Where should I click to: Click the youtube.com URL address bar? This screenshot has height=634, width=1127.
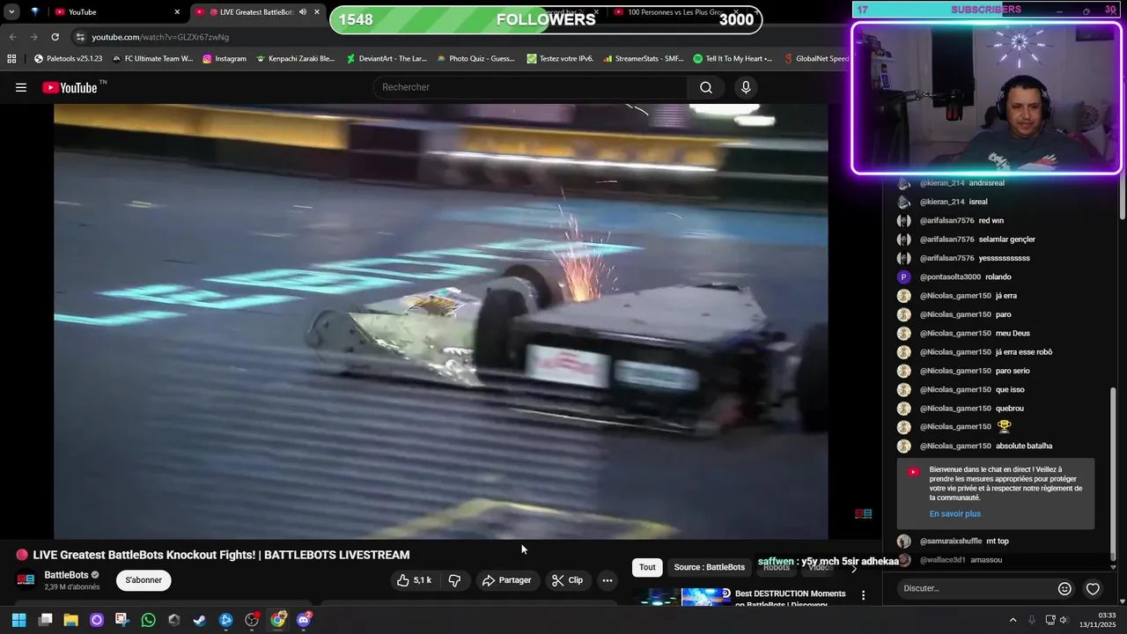160,37
